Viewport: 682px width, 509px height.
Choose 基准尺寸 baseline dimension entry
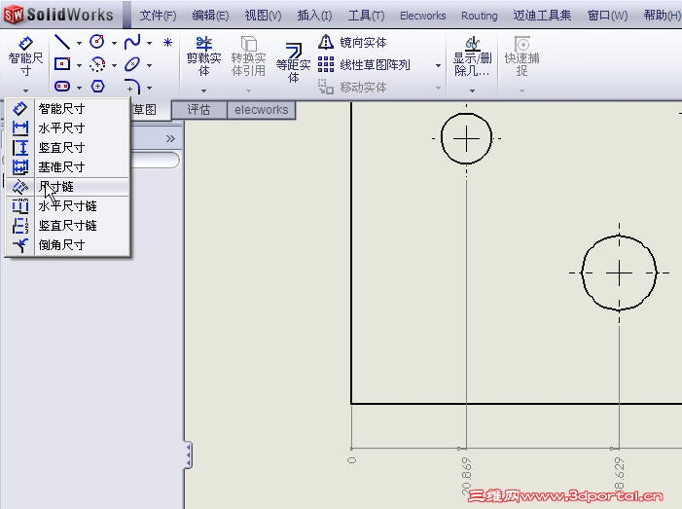click(x=67, y=166)
